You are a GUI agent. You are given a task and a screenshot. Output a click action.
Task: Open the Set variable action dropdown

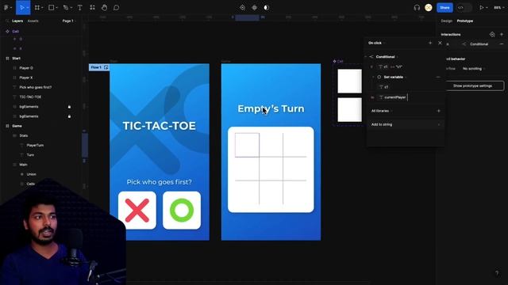[x=395, y=78]
